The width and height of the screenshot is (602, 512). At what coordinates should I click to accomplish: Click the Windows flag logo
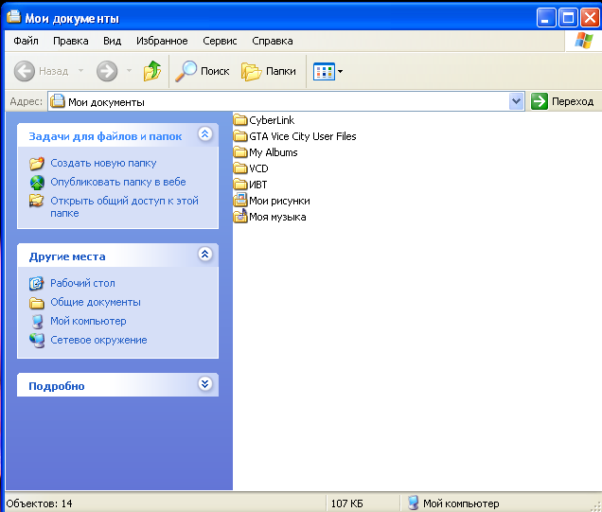[x=584, y=41]
